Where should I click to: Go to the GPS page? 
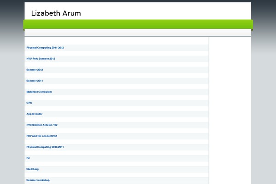coord(29,103)
